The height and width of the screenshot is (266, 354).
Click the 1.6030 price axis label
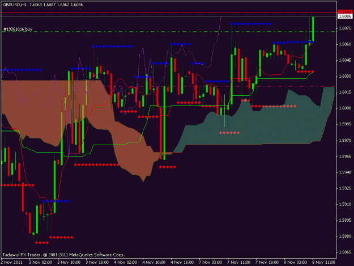pyautogui.click(x=345, y=76)
